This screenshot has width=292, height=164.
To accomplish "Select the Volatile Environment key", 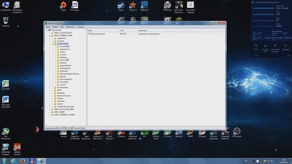I will [65, 107].
